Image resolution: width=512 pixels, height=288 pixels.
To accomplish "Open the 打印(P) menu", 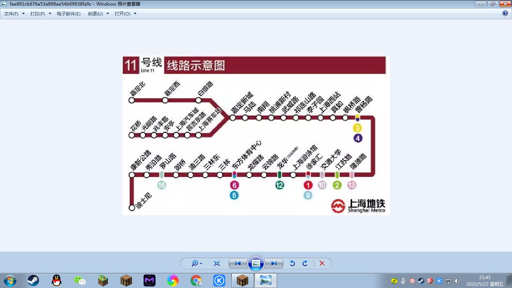I will 41,13.
